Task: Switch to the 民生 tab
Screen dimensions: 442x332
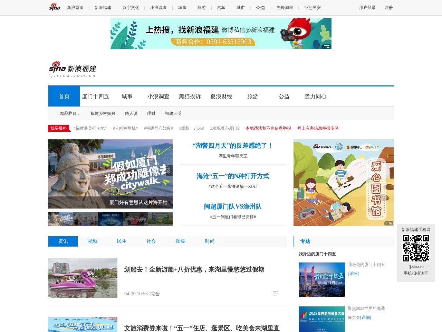Action: pyautogui.click(x=122, y=241)
